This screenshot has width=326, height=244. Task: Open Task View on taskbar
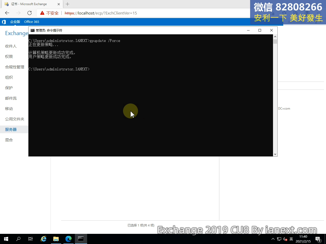click(x=31, y=239)
